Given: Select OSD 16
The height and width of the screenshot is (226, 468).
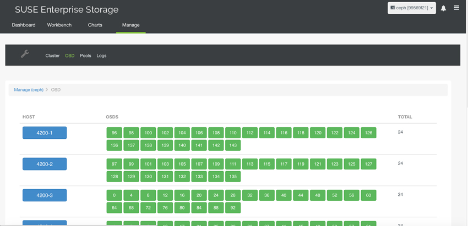Looking at the screenshot, I should [182, 195].
